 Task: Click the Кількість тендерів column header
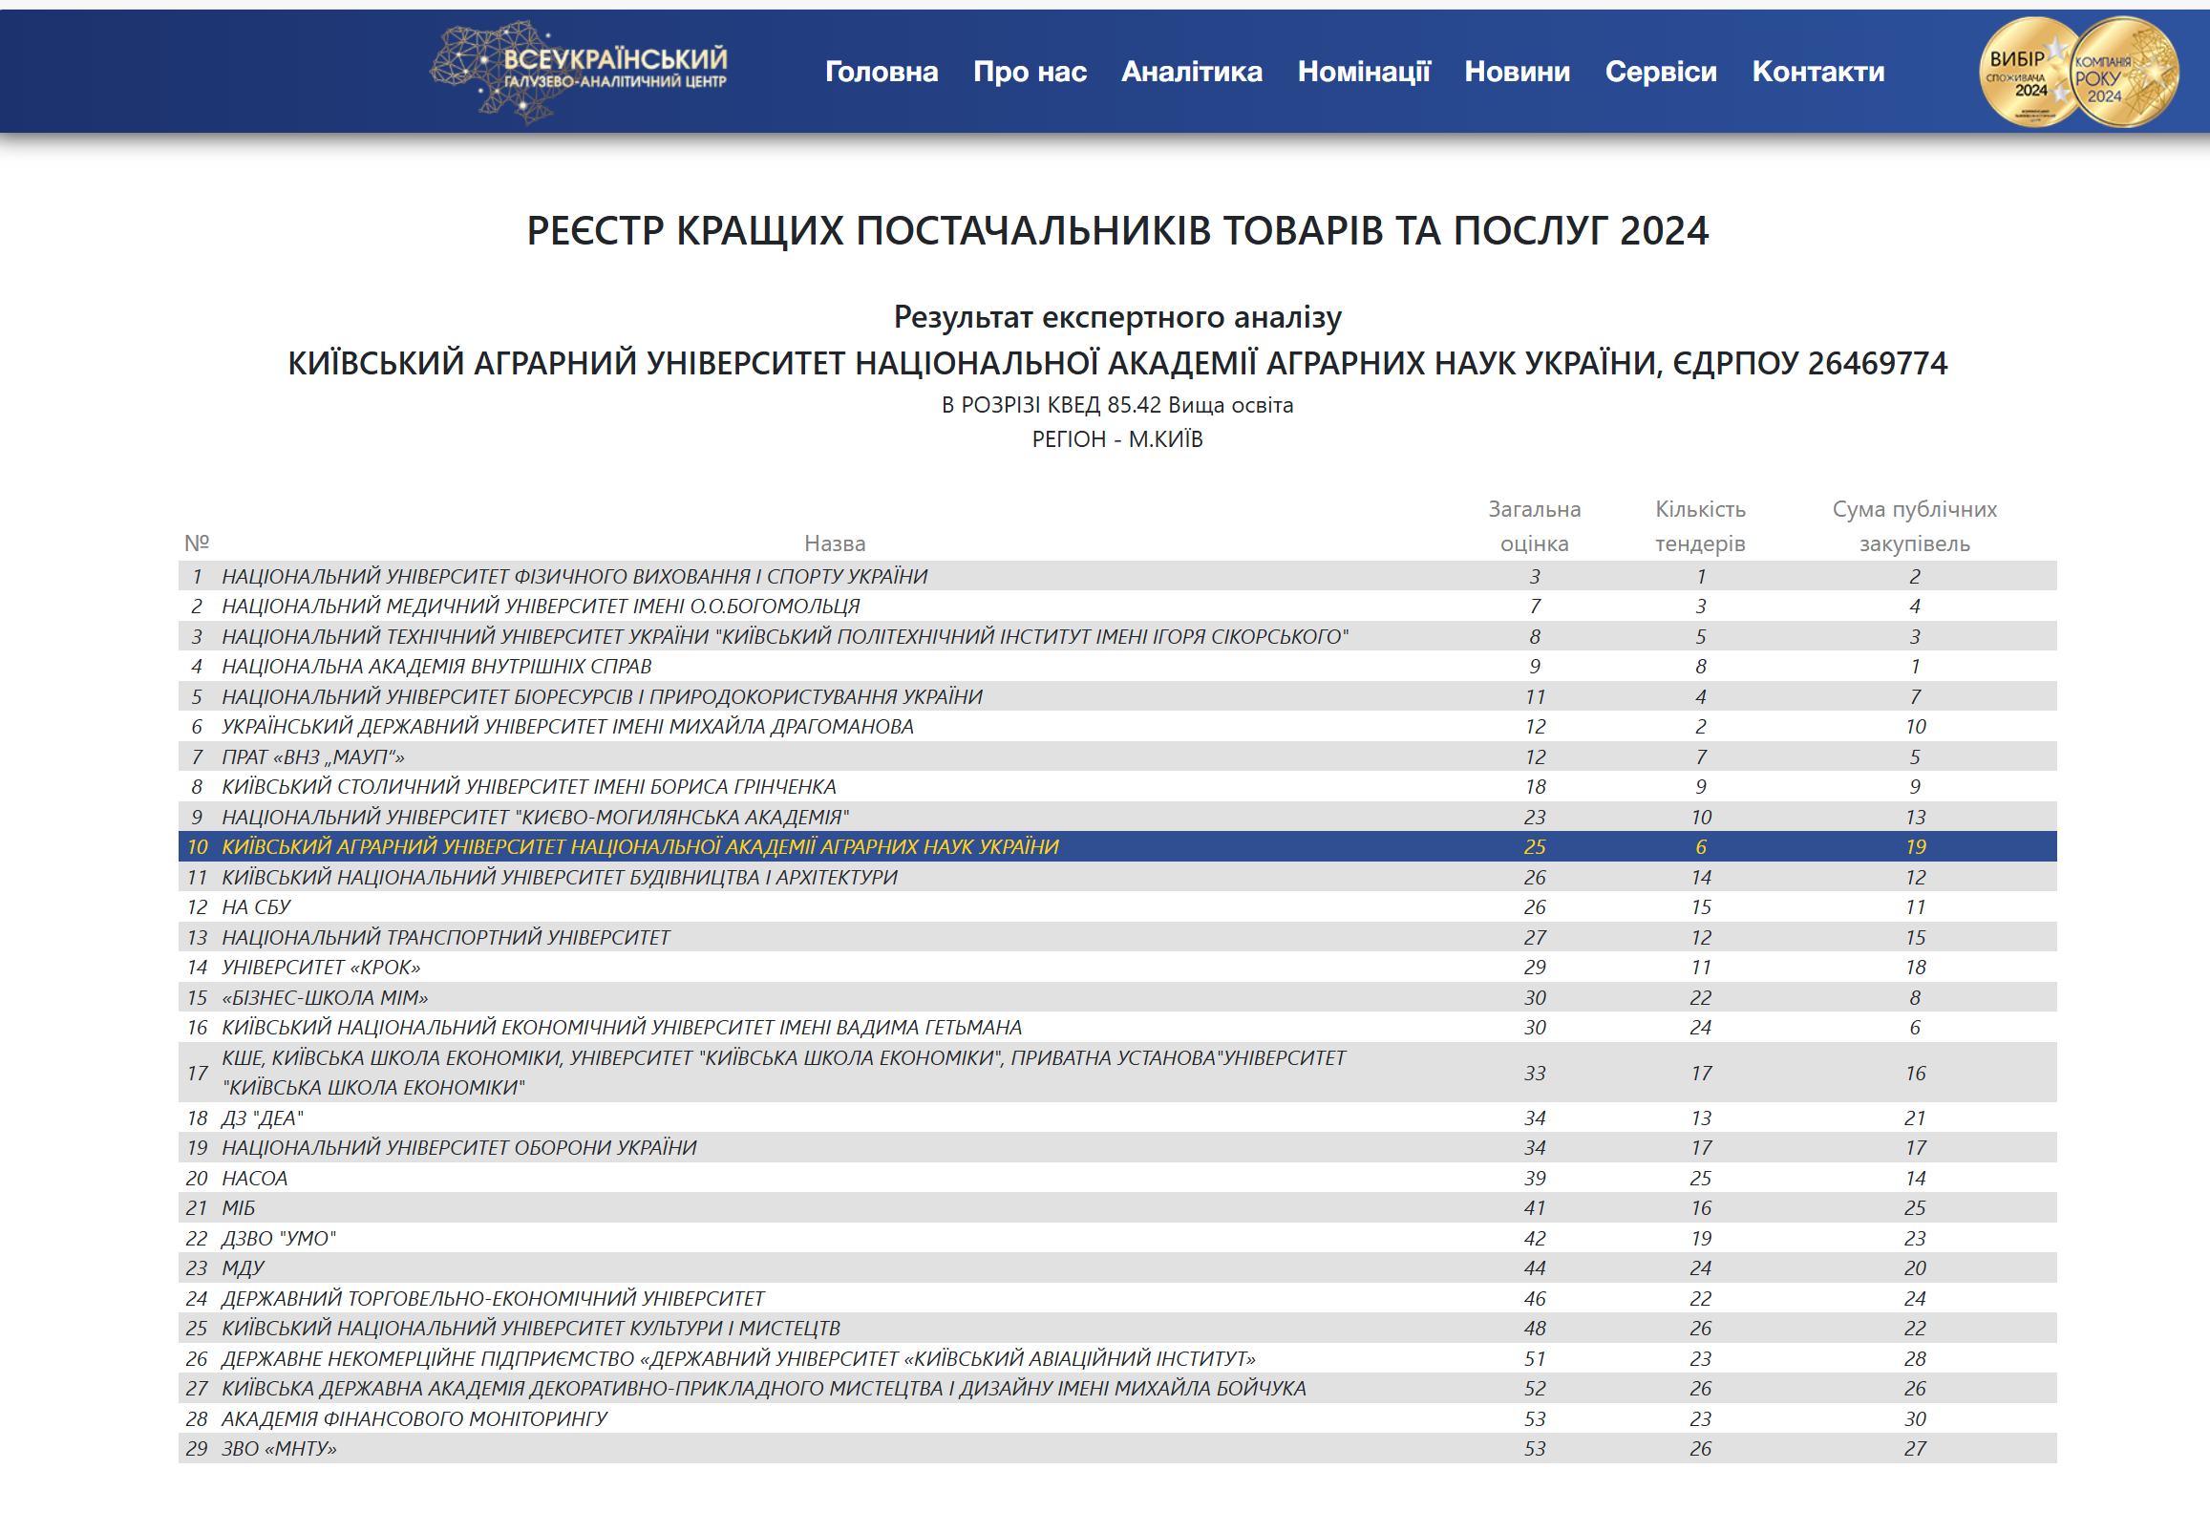(x=1700, y=526)
